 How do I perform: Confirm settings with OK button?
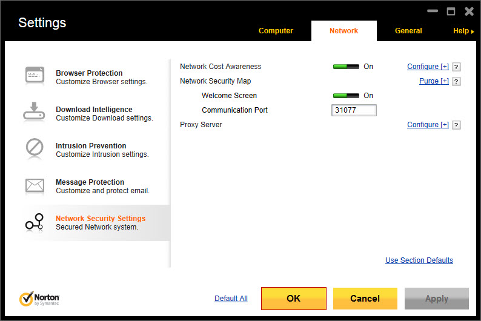coord(294,299)
